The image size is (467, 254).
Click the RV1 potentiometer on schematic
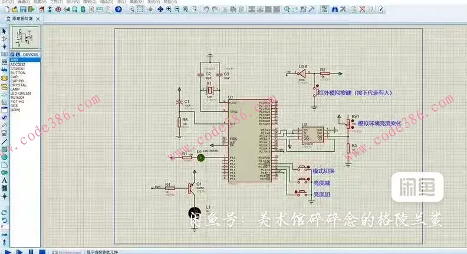348,124
